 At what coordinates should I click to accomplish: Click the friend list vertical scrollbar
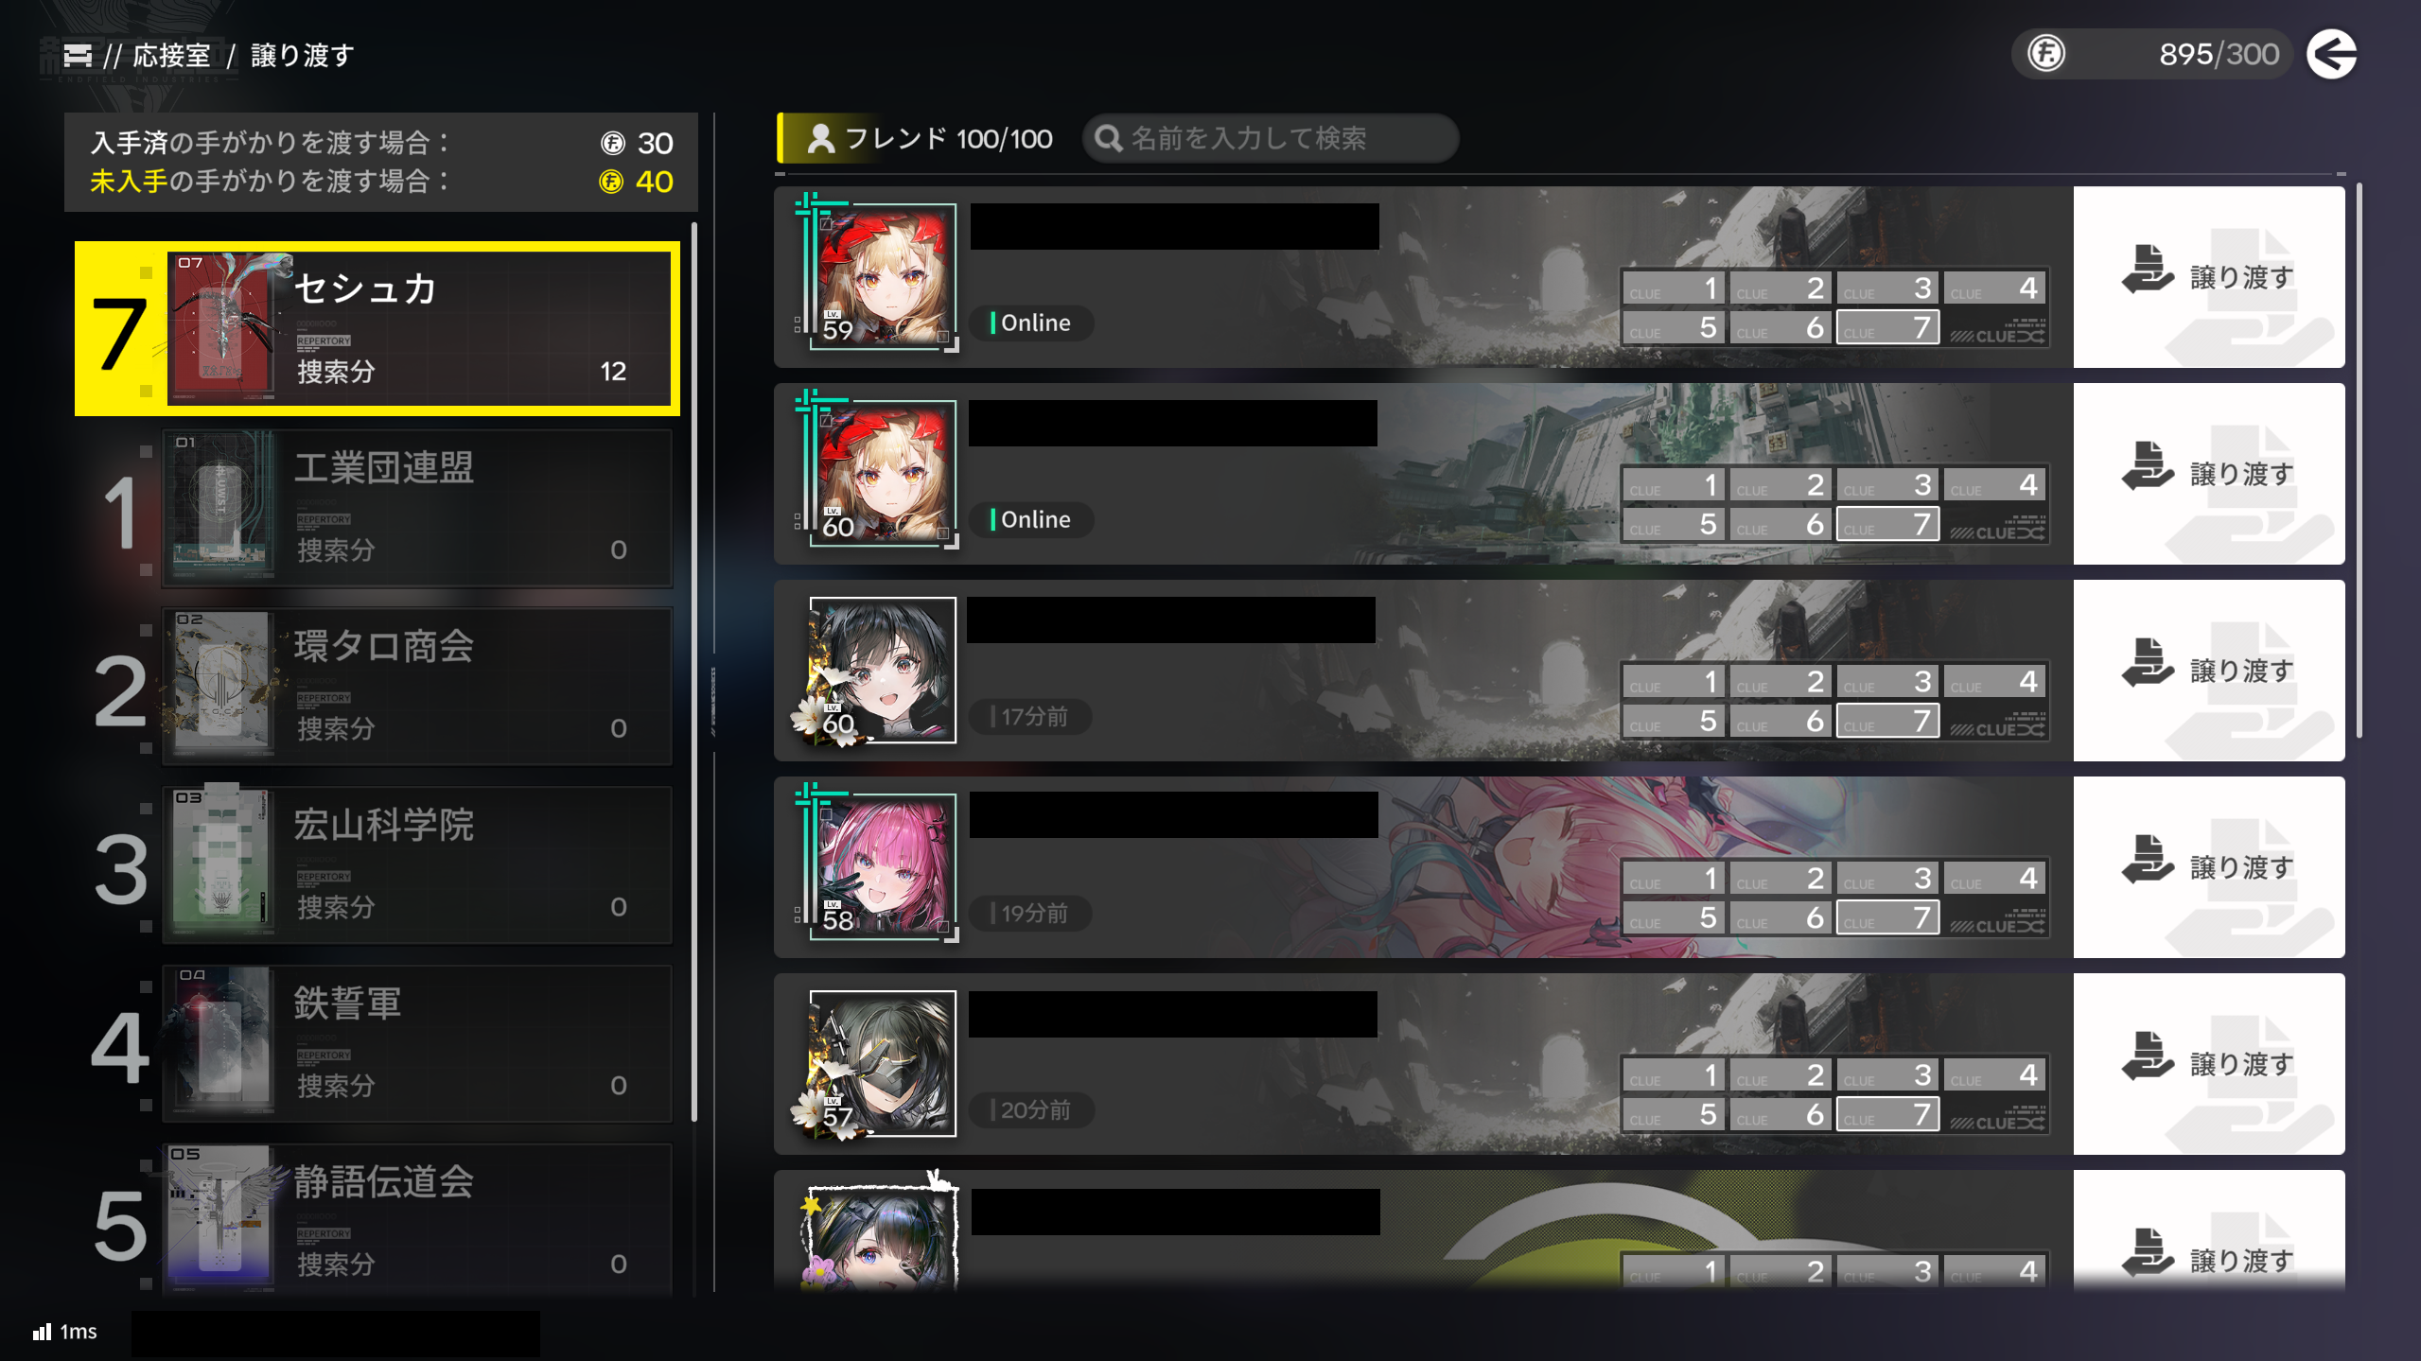pos(2360,461)
